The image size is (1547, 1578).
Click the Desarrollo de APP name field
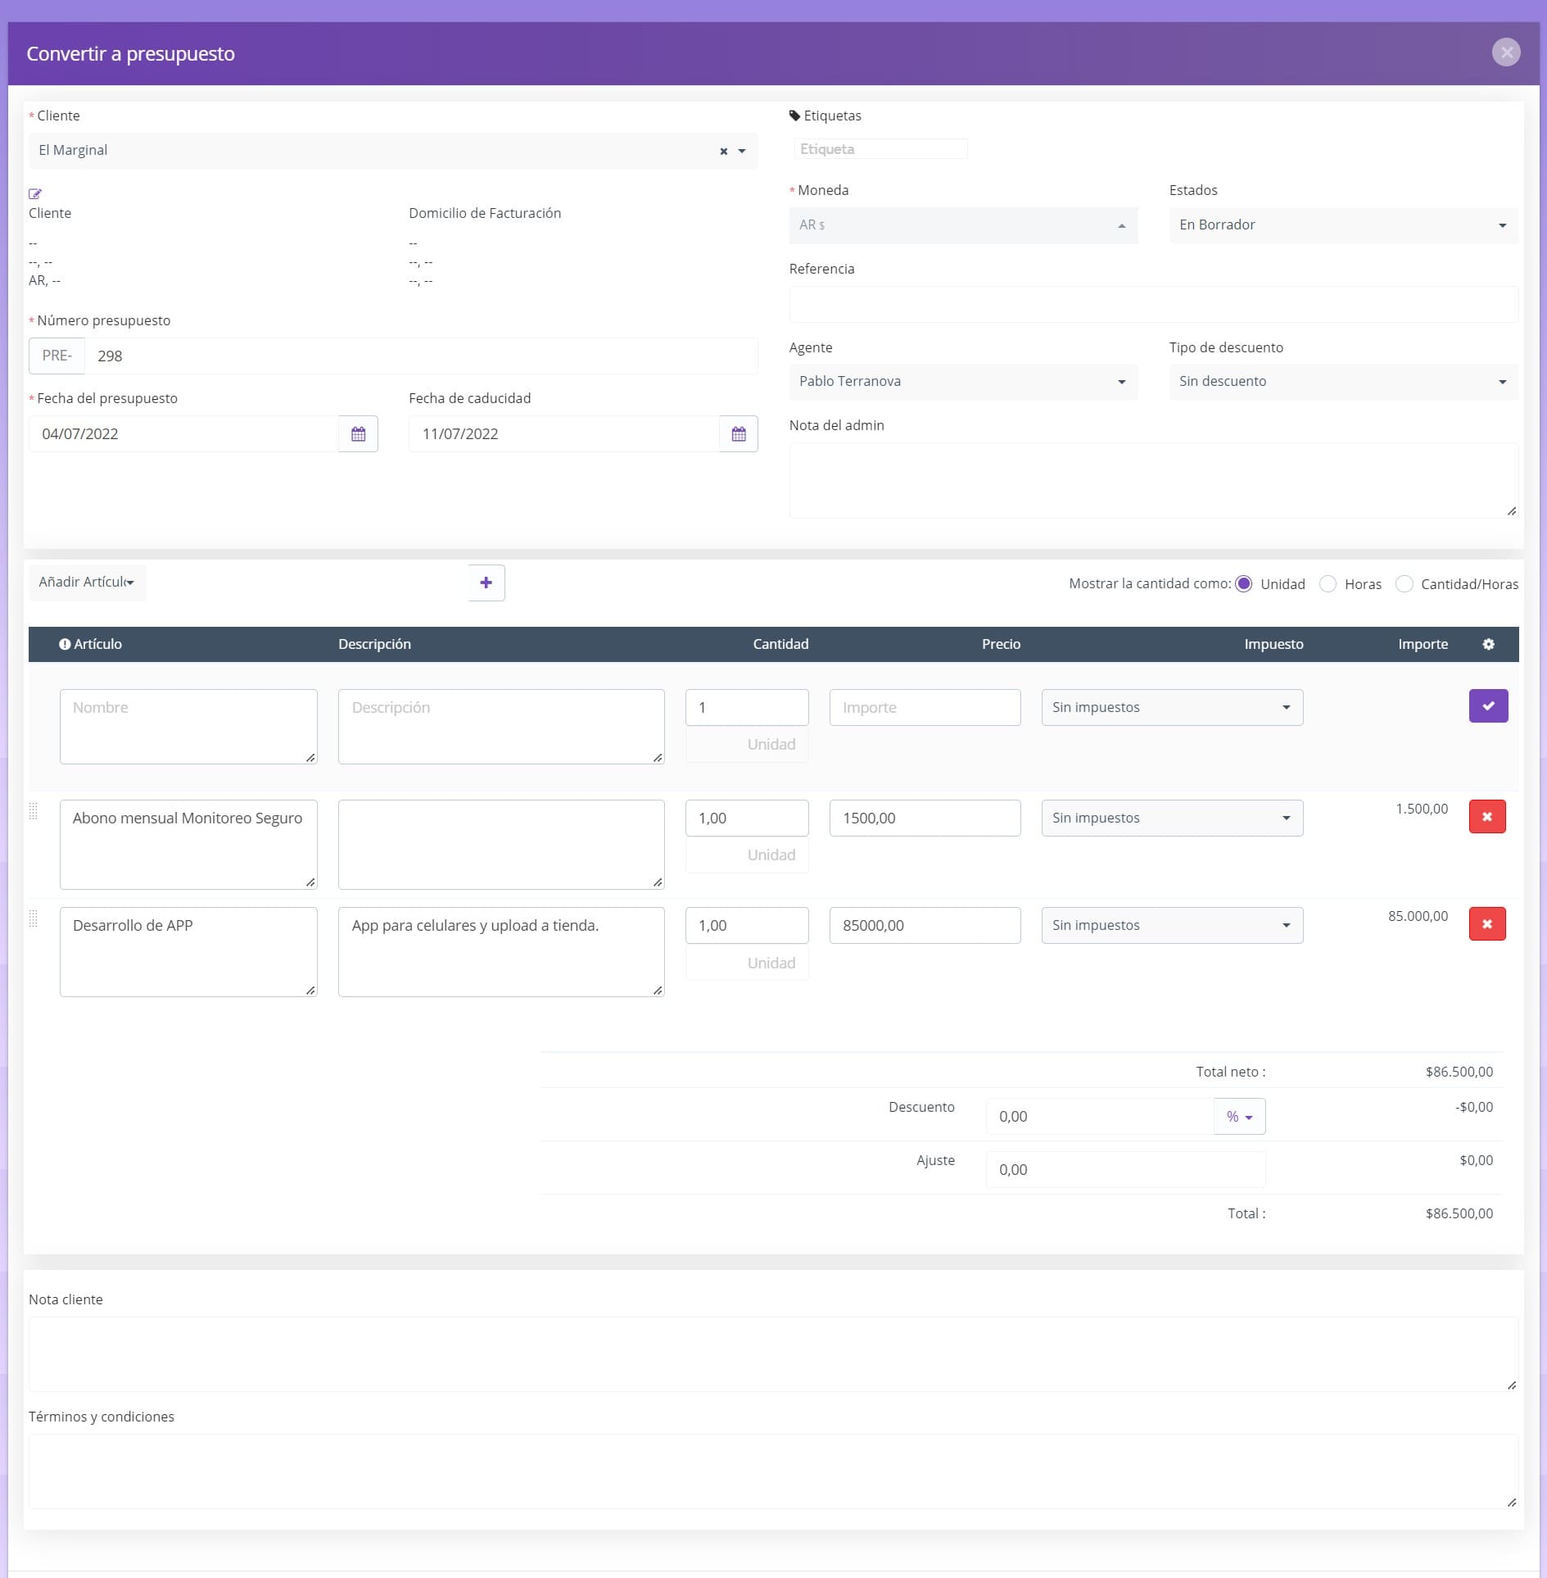click(x=188, y=952)
